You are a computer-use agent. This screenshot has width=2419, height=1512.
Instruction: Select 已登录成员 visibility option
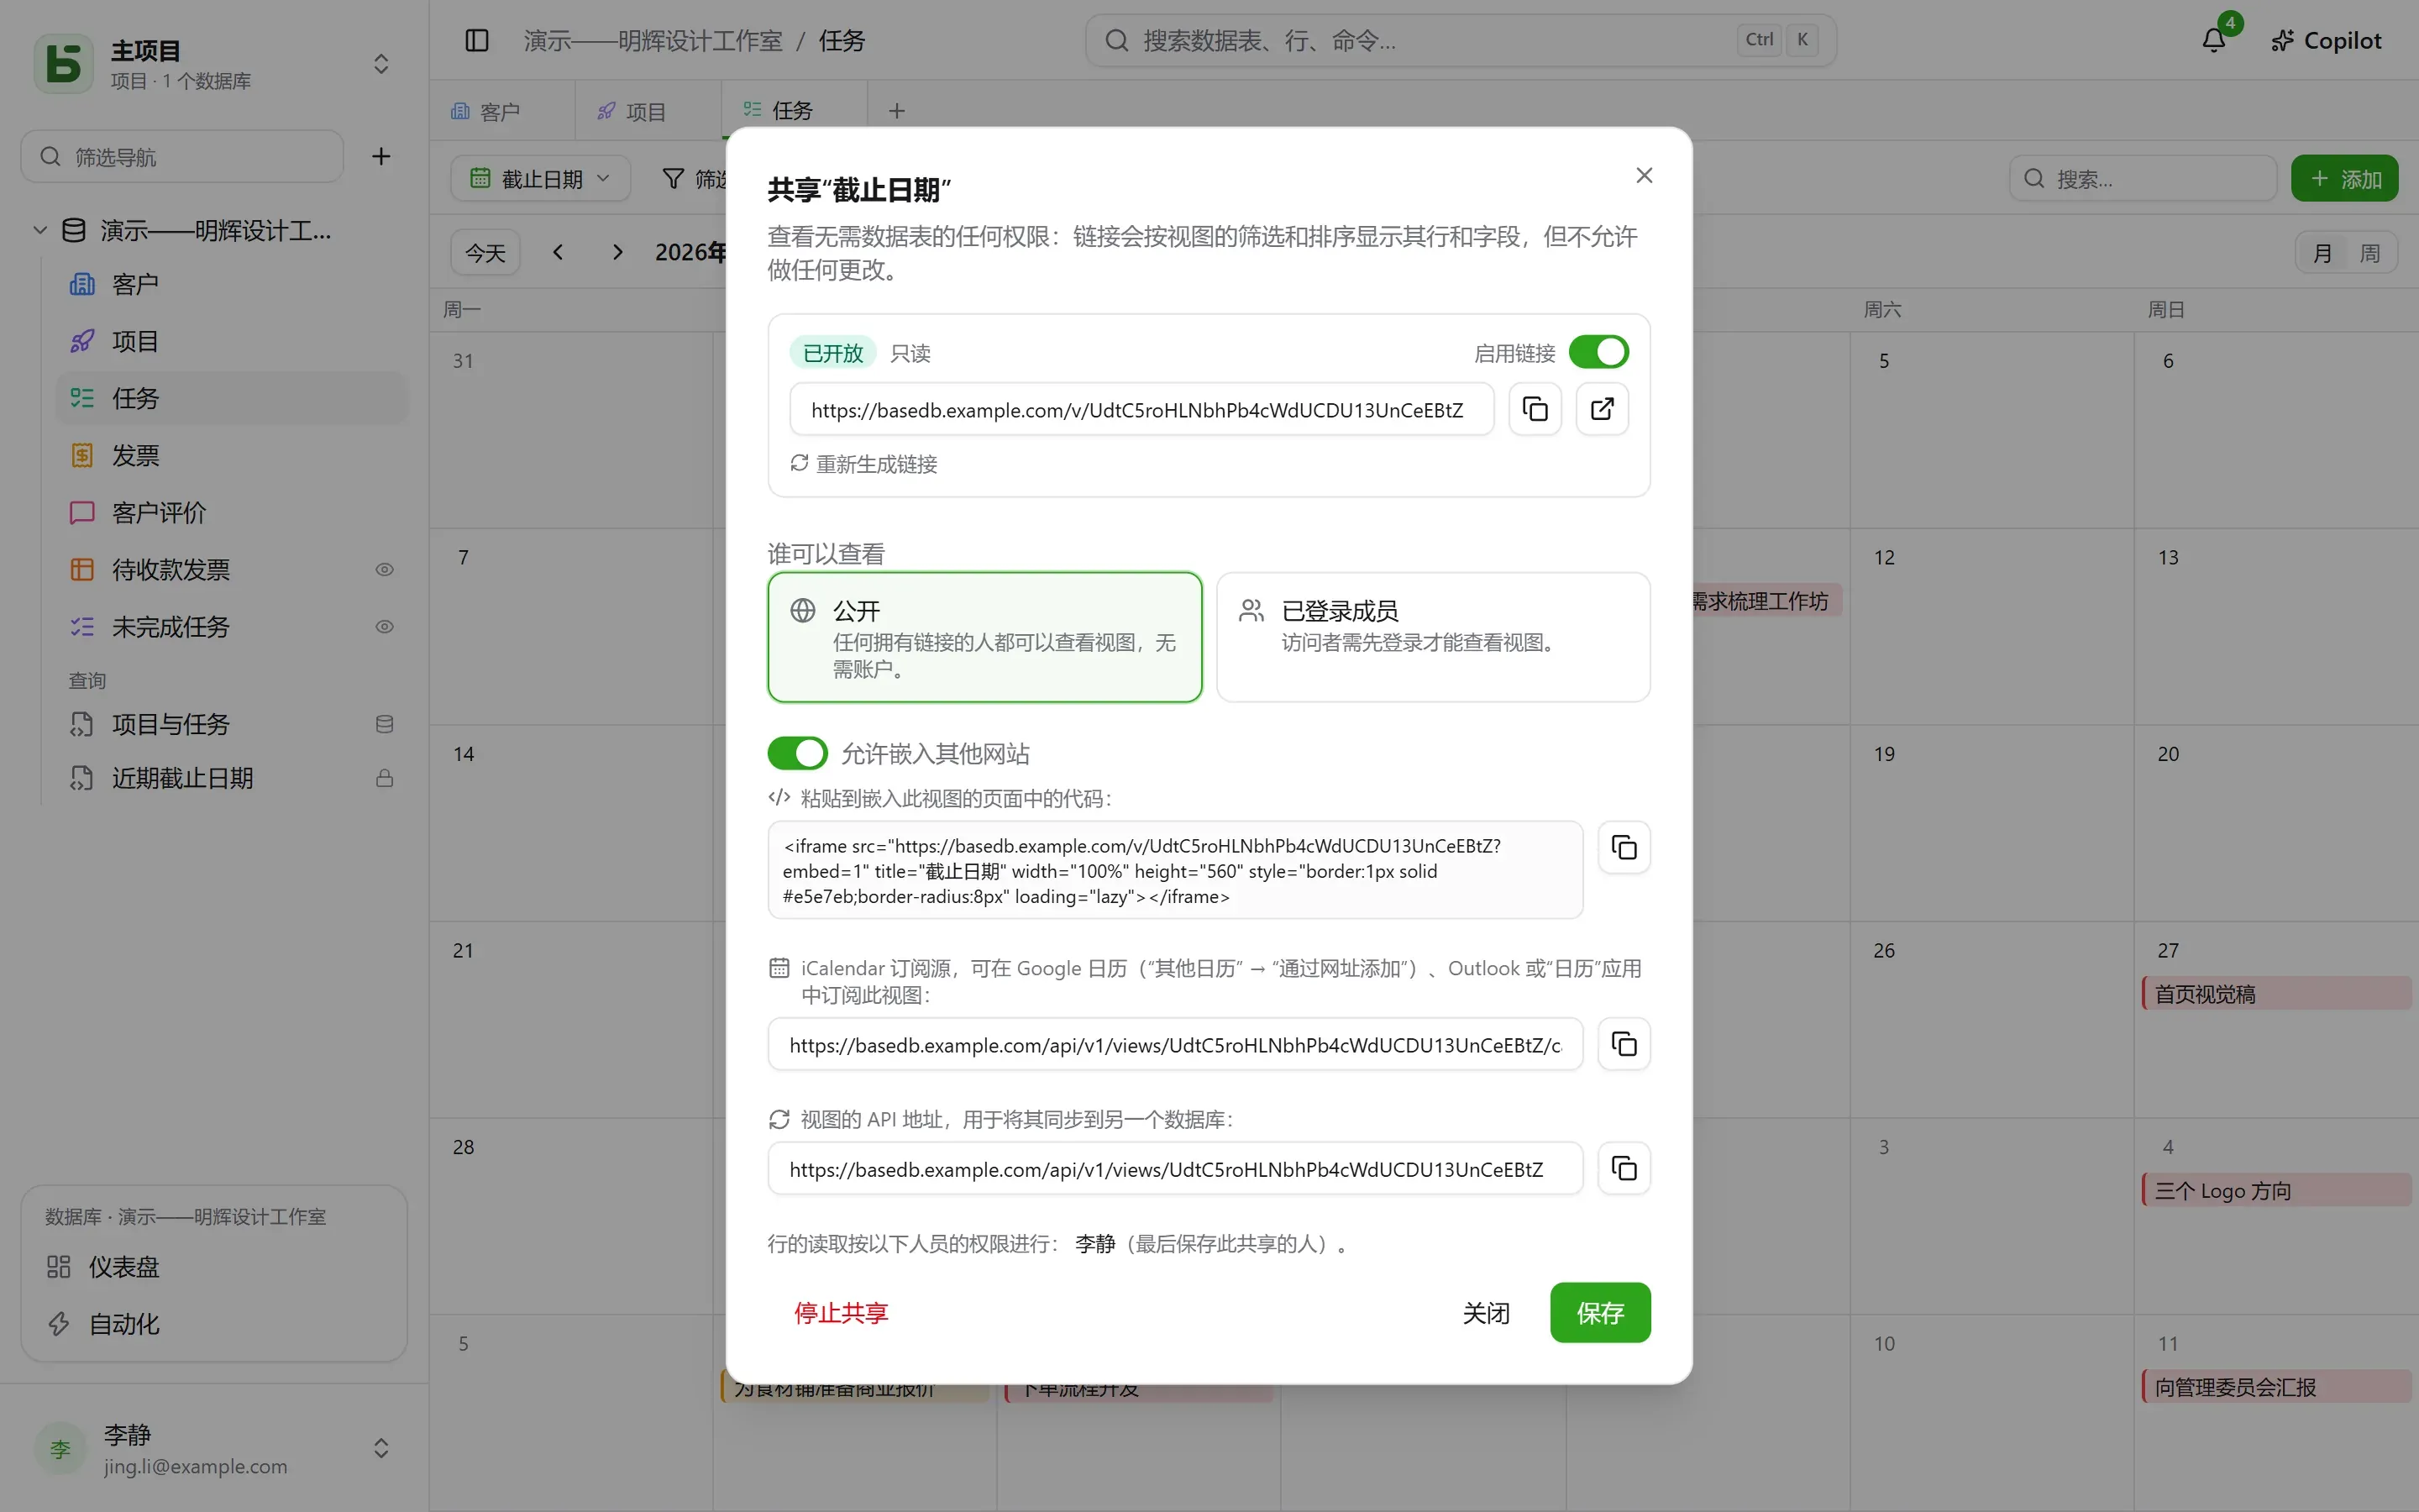click(1432, 637)
